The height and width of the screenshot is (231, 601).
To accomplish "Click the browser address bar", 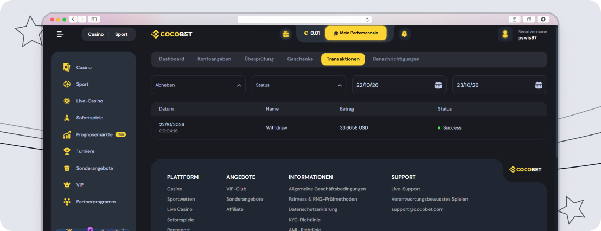I will tap(305, 20).
